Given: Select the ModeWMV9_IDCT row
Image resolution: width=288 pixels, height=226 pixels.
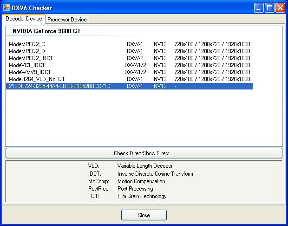Looking at the screenshot, I should click(129, 72).
